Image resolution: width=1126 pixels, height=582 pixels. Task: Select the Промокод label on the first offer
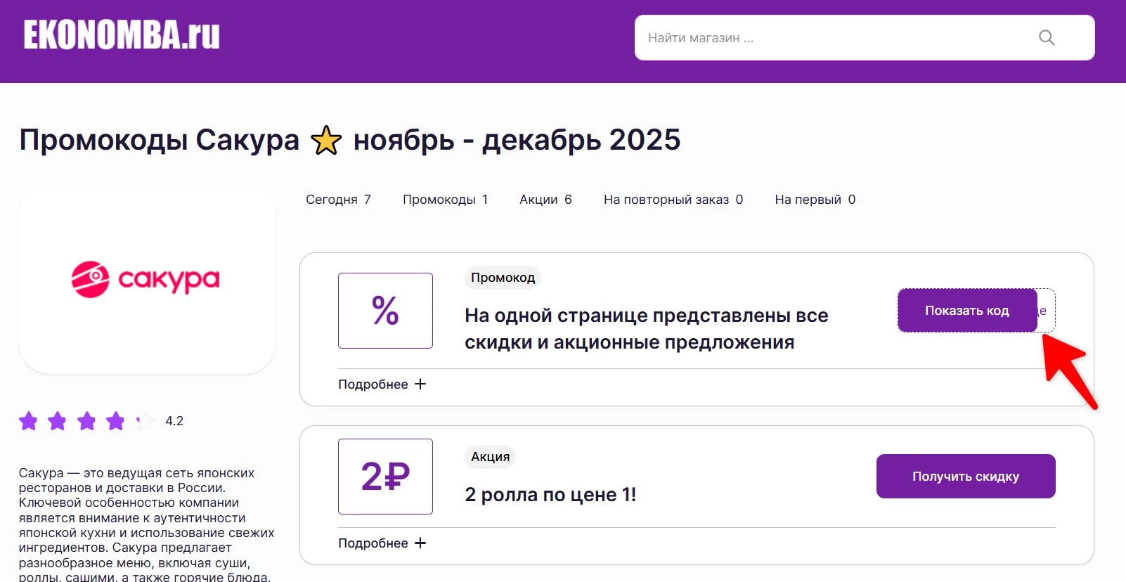[503, 278]
